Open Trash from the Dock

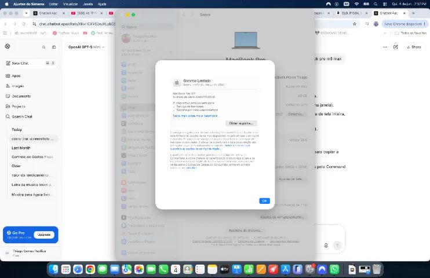coord(377,269)
